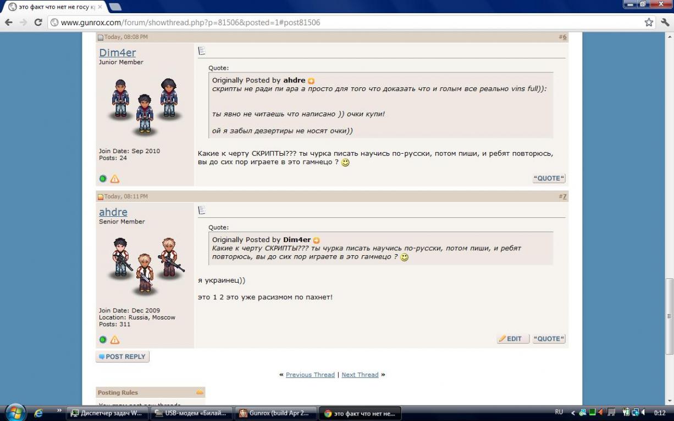Quote Dim4er's post number 6
Screen dimensions: 674x421
549,178
